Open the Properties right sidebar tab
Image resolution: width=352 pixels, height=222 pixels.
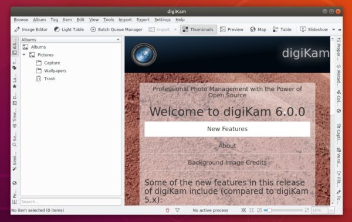tap(339, 49)
